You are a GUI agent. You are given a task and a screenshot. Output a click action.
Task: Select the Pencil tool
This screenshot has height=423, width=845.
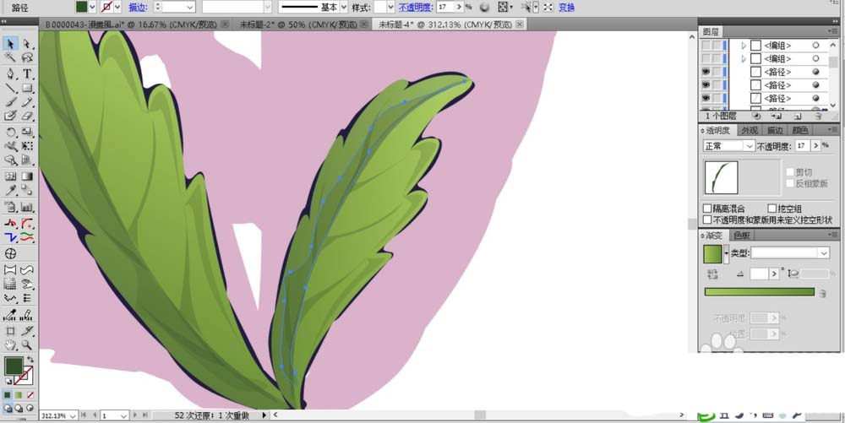tap(27, 101)
